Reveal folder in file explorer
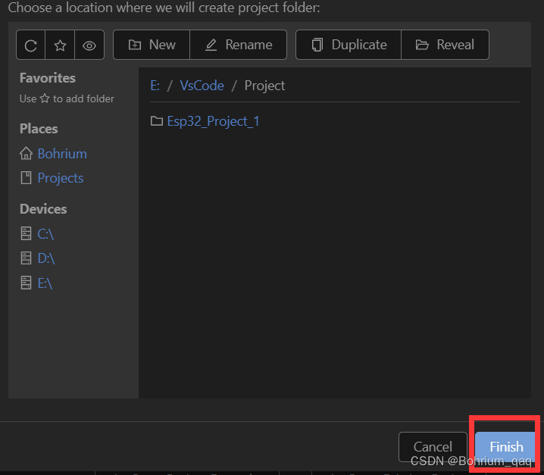 coord(445,45)
